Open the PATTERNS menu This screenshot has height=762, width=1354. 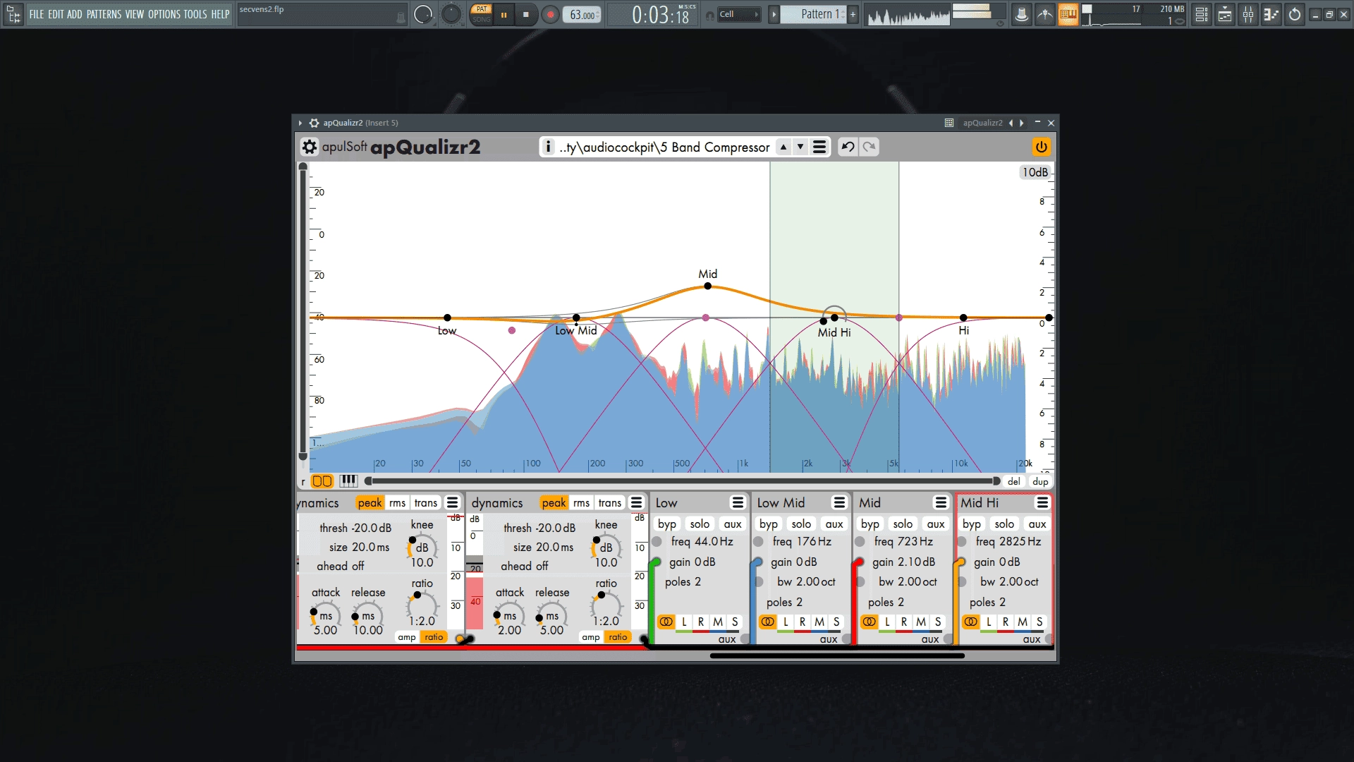point(104,14)
